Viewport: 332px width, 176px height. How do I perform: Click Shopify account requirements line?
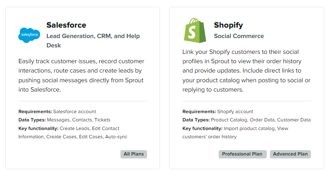coord(218,112)
